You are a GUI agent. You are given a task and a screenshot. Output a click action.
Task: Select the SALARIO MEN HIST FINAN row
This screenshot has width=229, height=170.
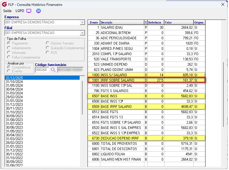pyautogui.click(x=146, y=159)
